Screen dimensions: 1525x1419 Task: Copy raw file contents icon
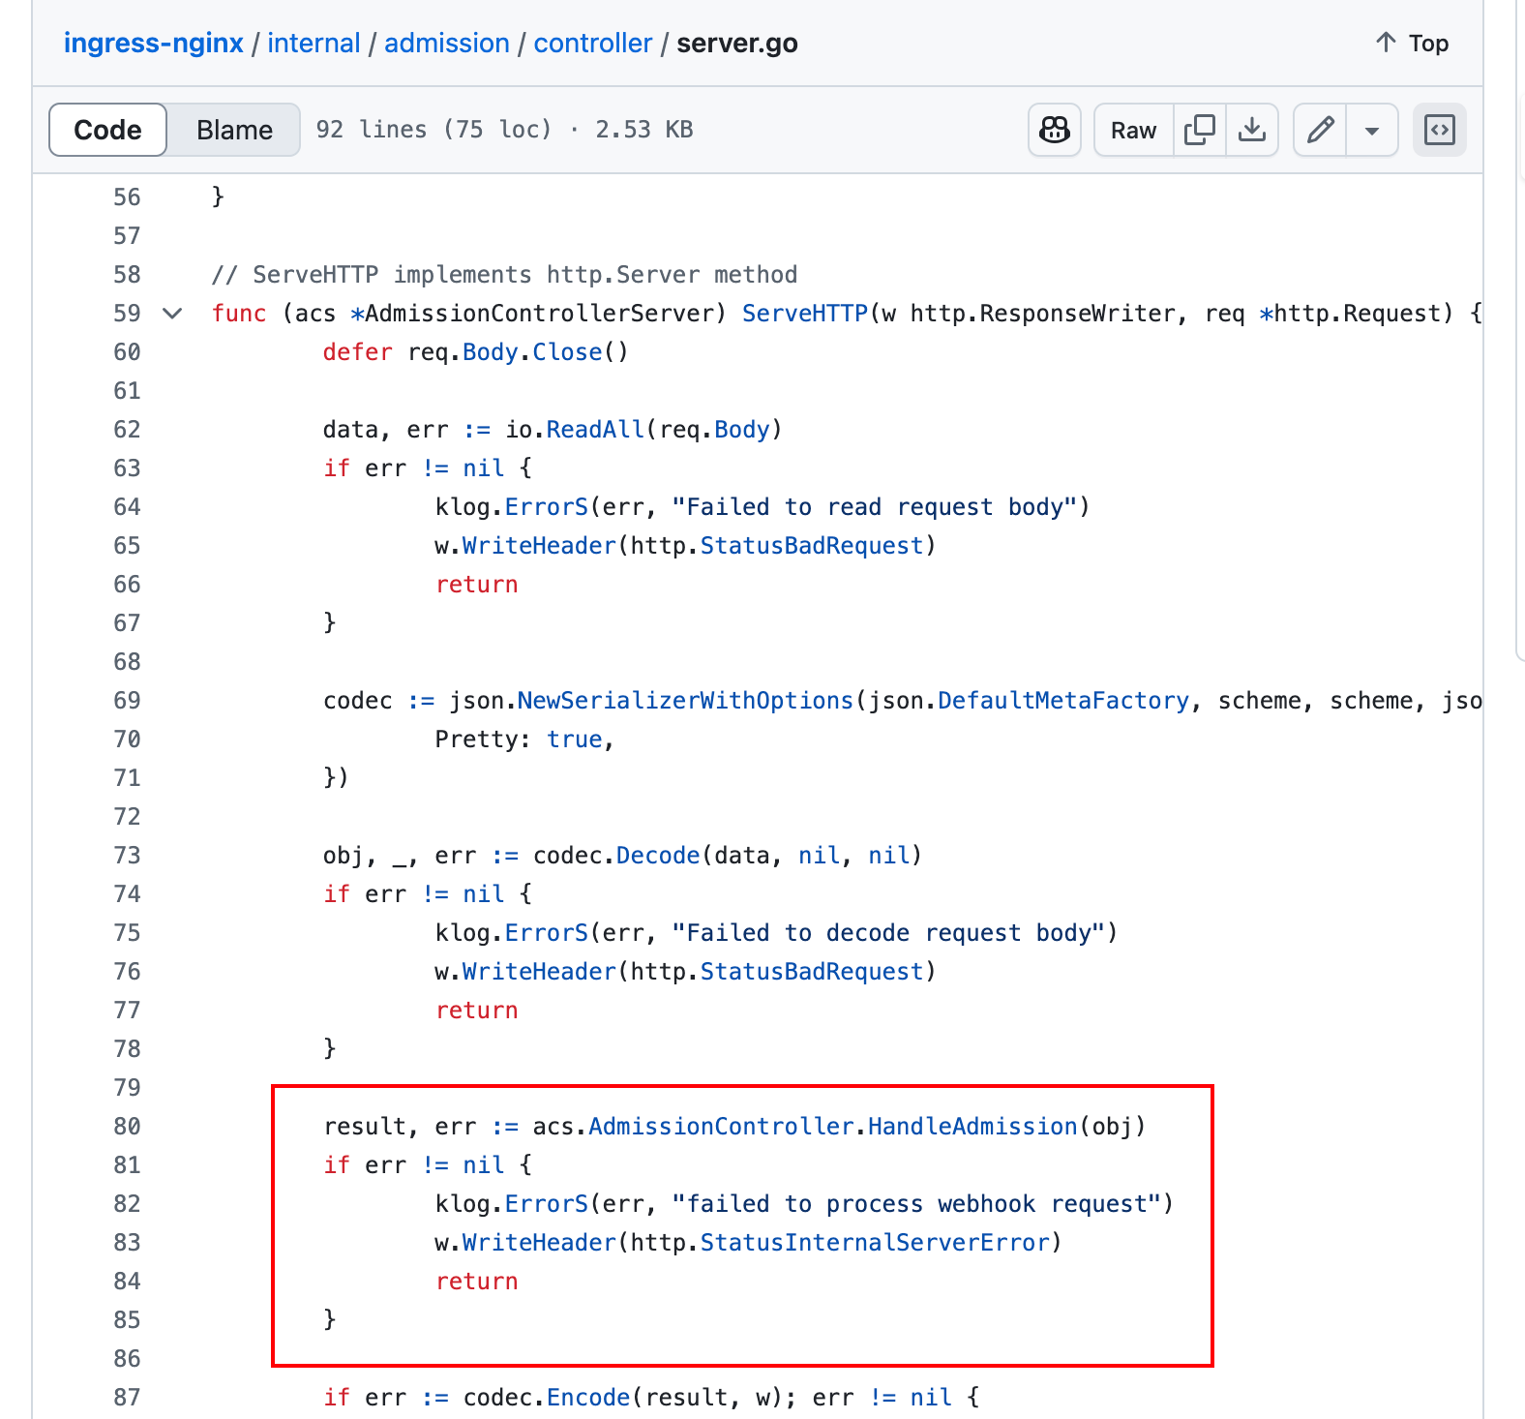pyautogui.click(x=1199, y=130)
